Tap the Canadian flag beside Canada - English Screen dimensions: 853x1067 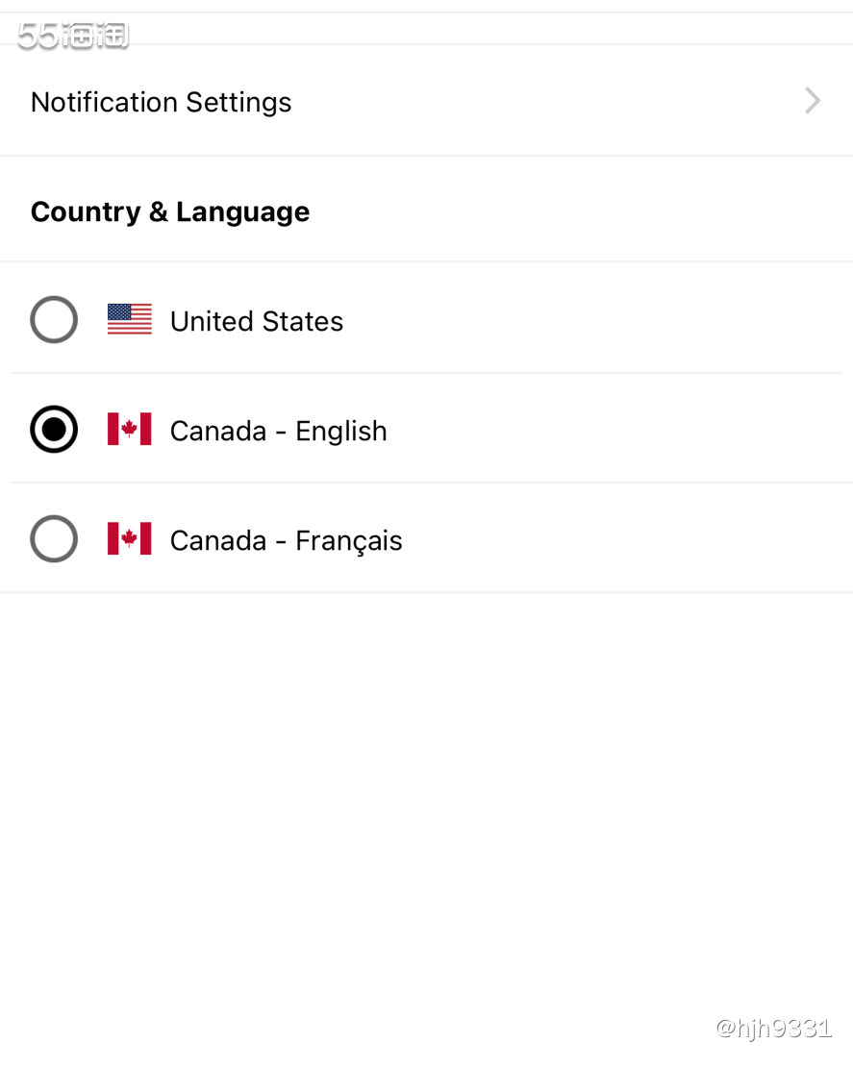click(x=130, y=430)
